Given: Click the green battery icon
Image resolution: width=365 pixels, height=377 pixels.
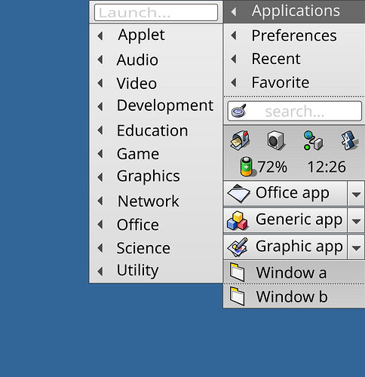Looking at the screenshot, I should pyautogui.click(x=247, y=167).
